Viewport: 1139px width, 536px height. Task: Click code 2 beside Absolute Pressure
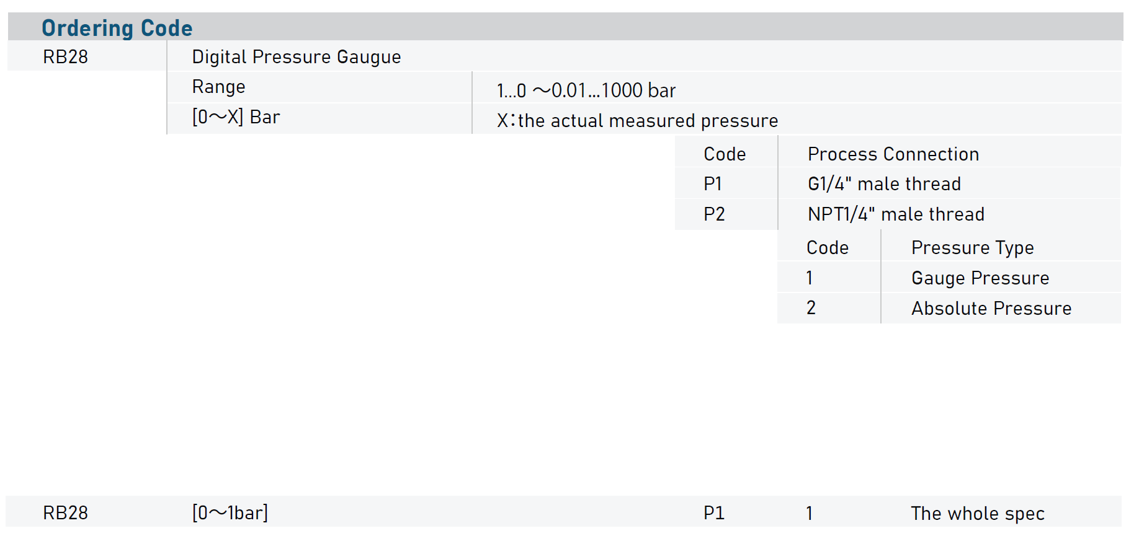[811, 308]
